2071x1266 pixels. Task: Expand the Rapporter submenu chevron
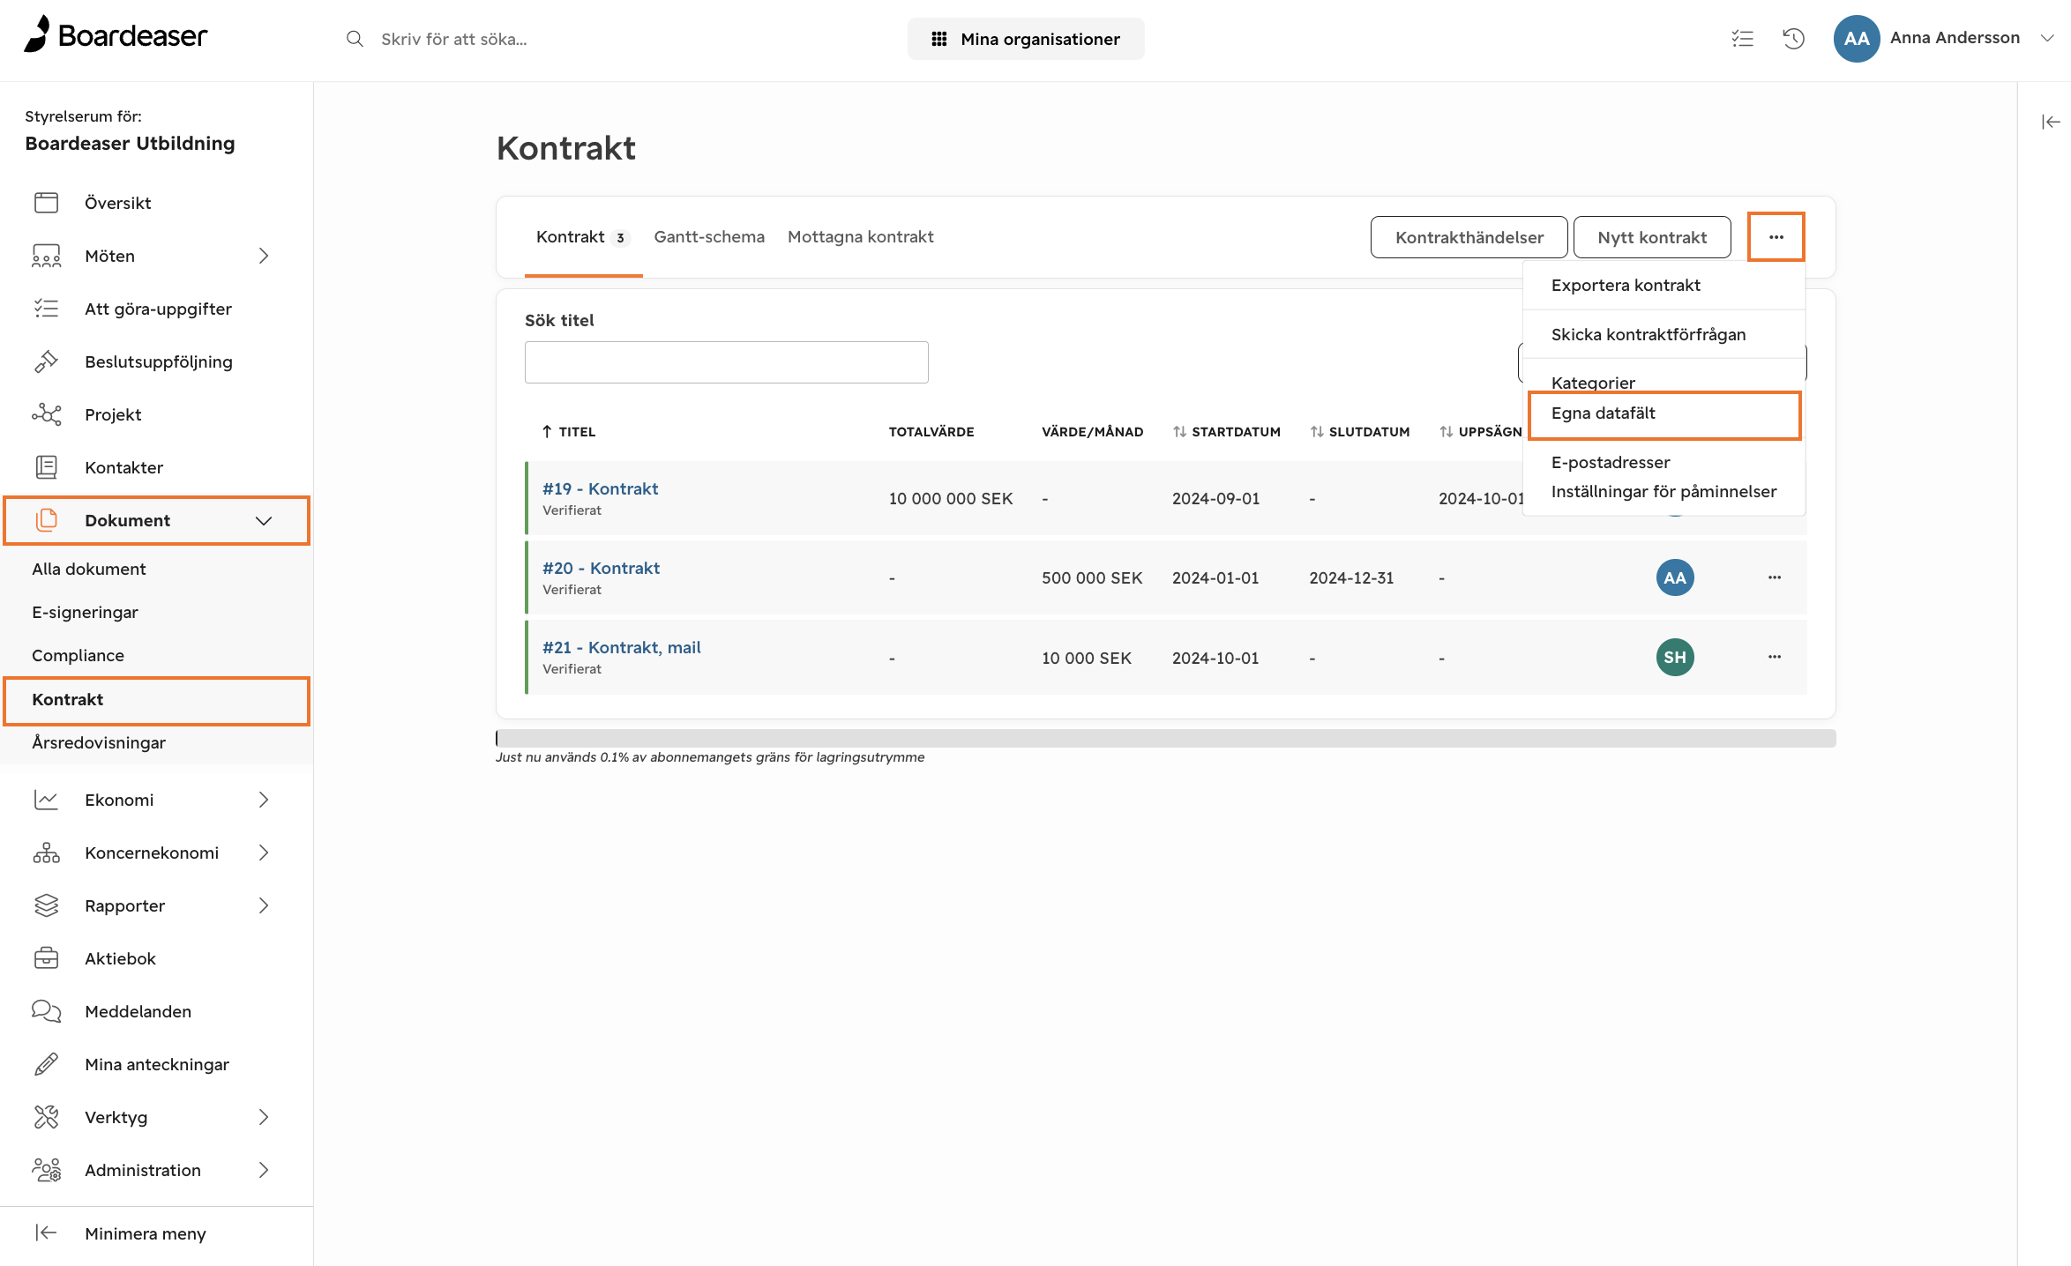(x=264, y=905)
